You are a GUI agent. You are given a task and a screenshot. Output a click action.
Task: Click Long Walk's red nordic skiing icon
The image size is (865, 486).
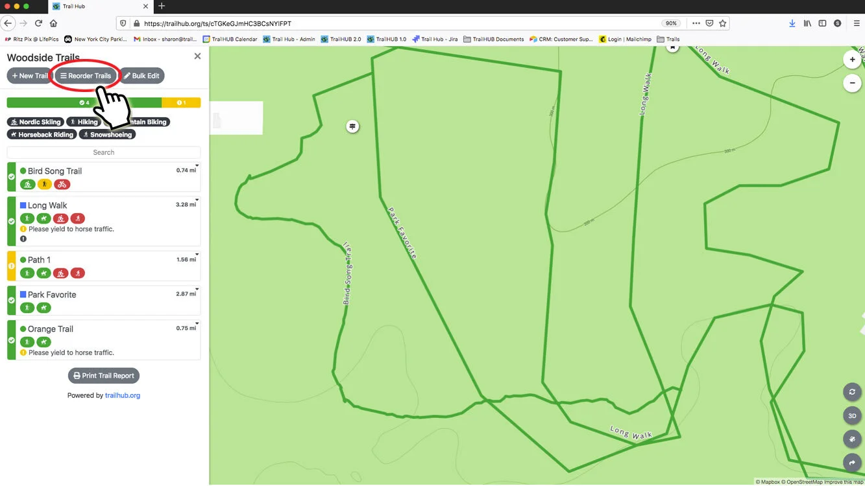(x=60, y=218)
